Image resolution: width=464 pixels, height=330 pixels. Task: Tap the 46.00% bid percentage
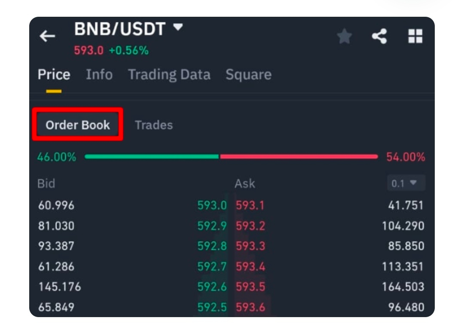[x=57, y=157]
